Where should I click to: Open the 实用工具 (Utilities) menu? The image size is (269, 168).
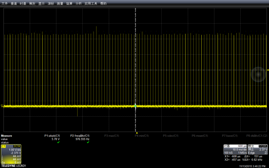click(x=91, y=3)
